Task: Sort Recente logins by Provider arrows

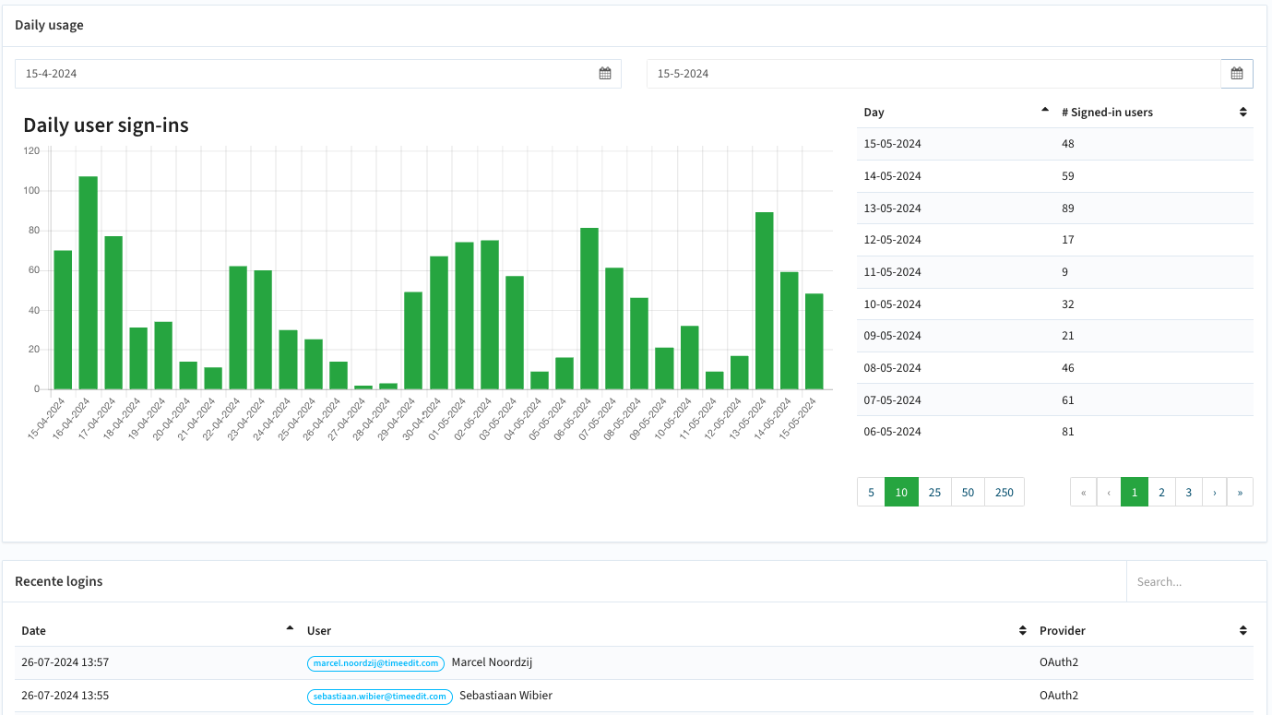Action: [1242, 631]
